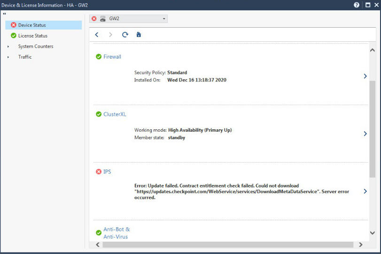Open the Firewall link

click(x=112, y=57)
